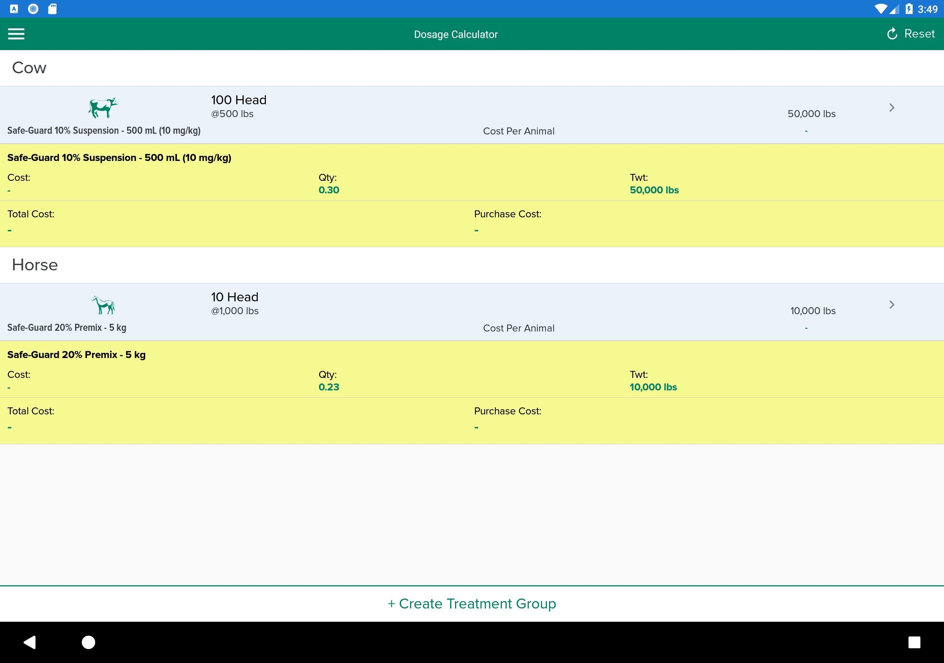Click Purchase Cost label under Horse product

click(507, 411)
